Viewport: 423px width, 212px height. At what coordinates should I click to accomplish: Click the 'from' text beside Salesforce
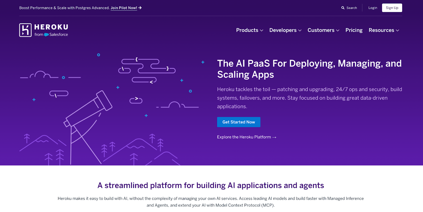[39, 35]
